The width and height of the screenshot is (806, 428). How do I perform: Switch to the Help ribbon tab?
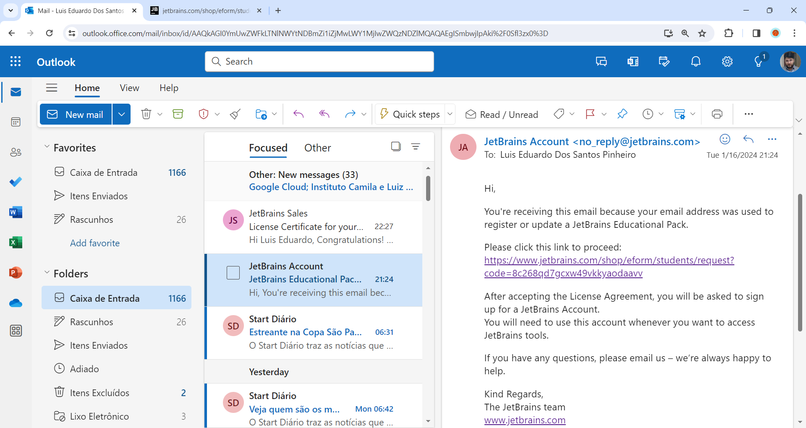point(169,88)
